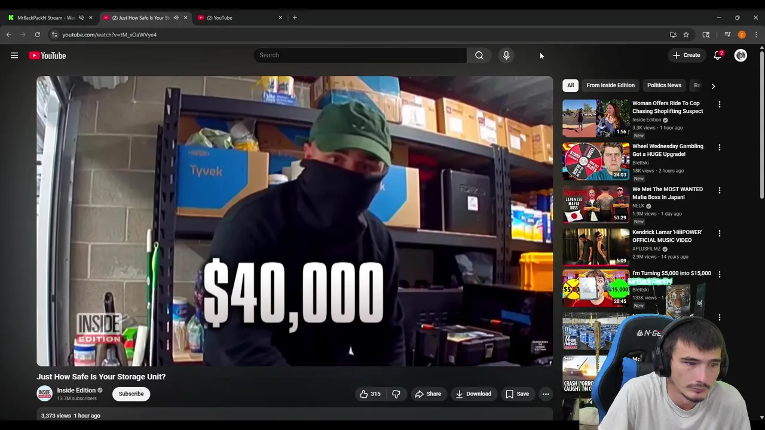Open Chrome side panel search icon
This screenshot has width=765, height=430.
pos(706,35)
